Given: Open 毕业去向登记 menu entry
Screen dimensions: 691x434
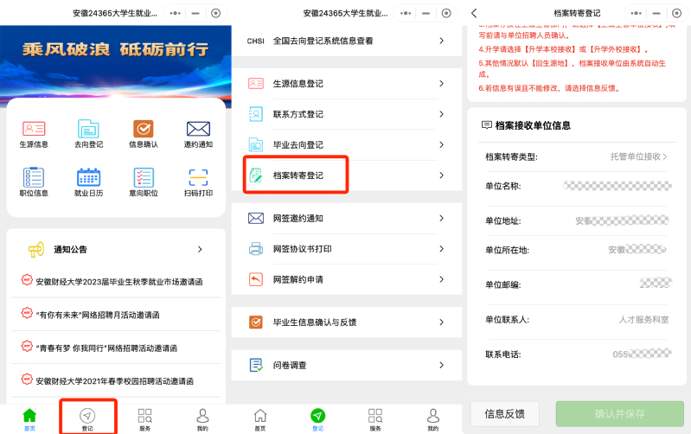Looking at the screenshot, I should (298, 145).
